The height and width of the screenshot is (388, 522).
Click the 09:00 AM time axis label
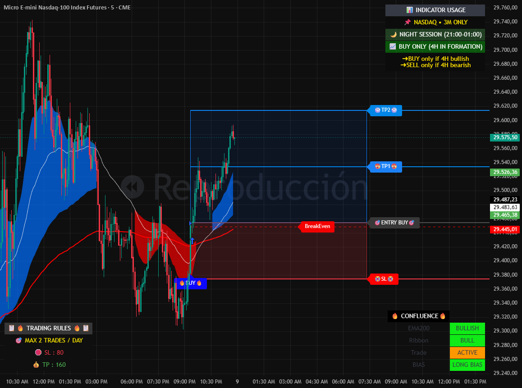(396, 381)
